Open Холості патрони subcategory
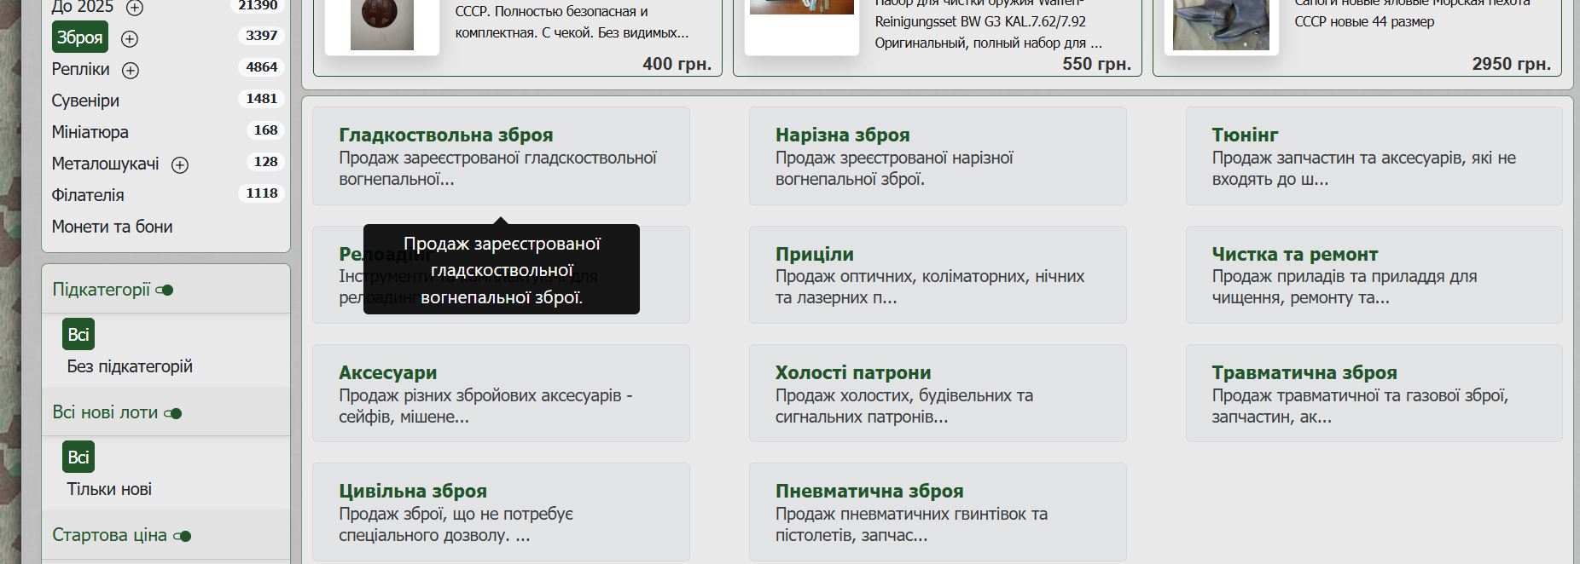Viewport: 1580px width, 564px height. pos(853,372)
